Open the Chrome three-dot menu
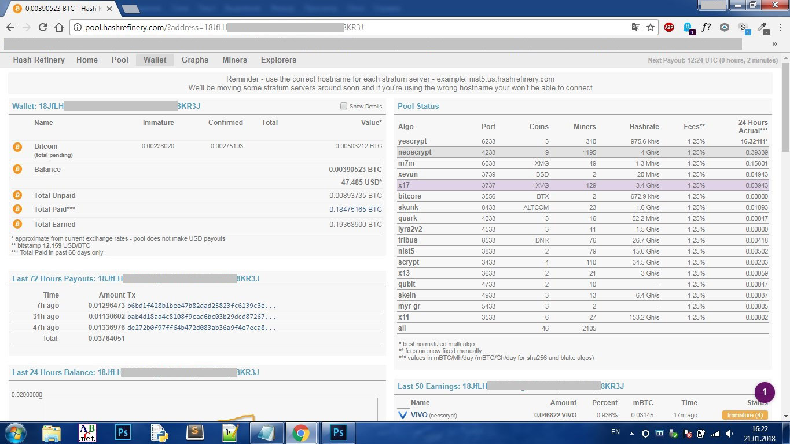The width and height of the screenshot is (790, 444). pos(779,27)
